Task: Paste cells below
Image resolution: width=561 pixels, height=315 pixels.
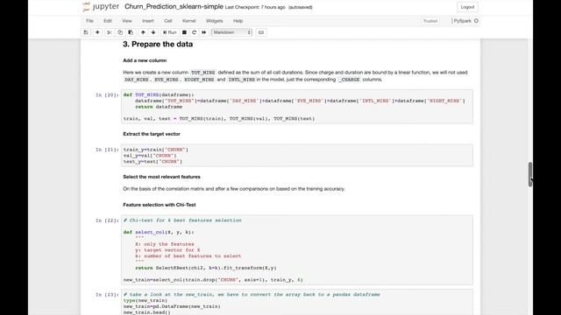Action: point(131,32)
